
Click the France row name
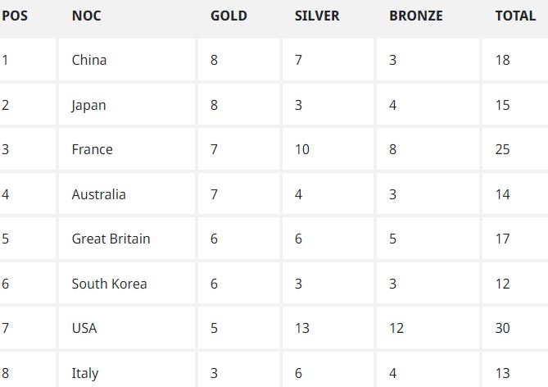click(x=92, y=149)
